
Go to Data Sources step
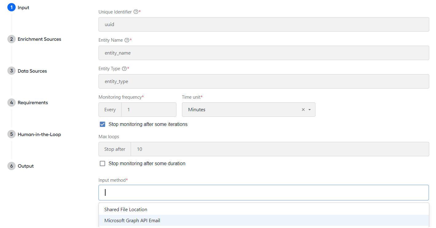click(32, 71)
